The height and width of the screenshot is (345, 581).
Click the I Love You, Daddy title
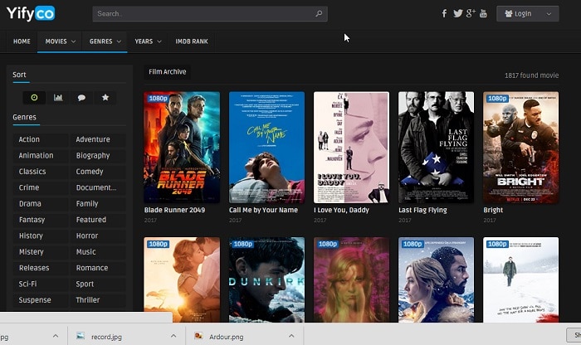[342, 210]
